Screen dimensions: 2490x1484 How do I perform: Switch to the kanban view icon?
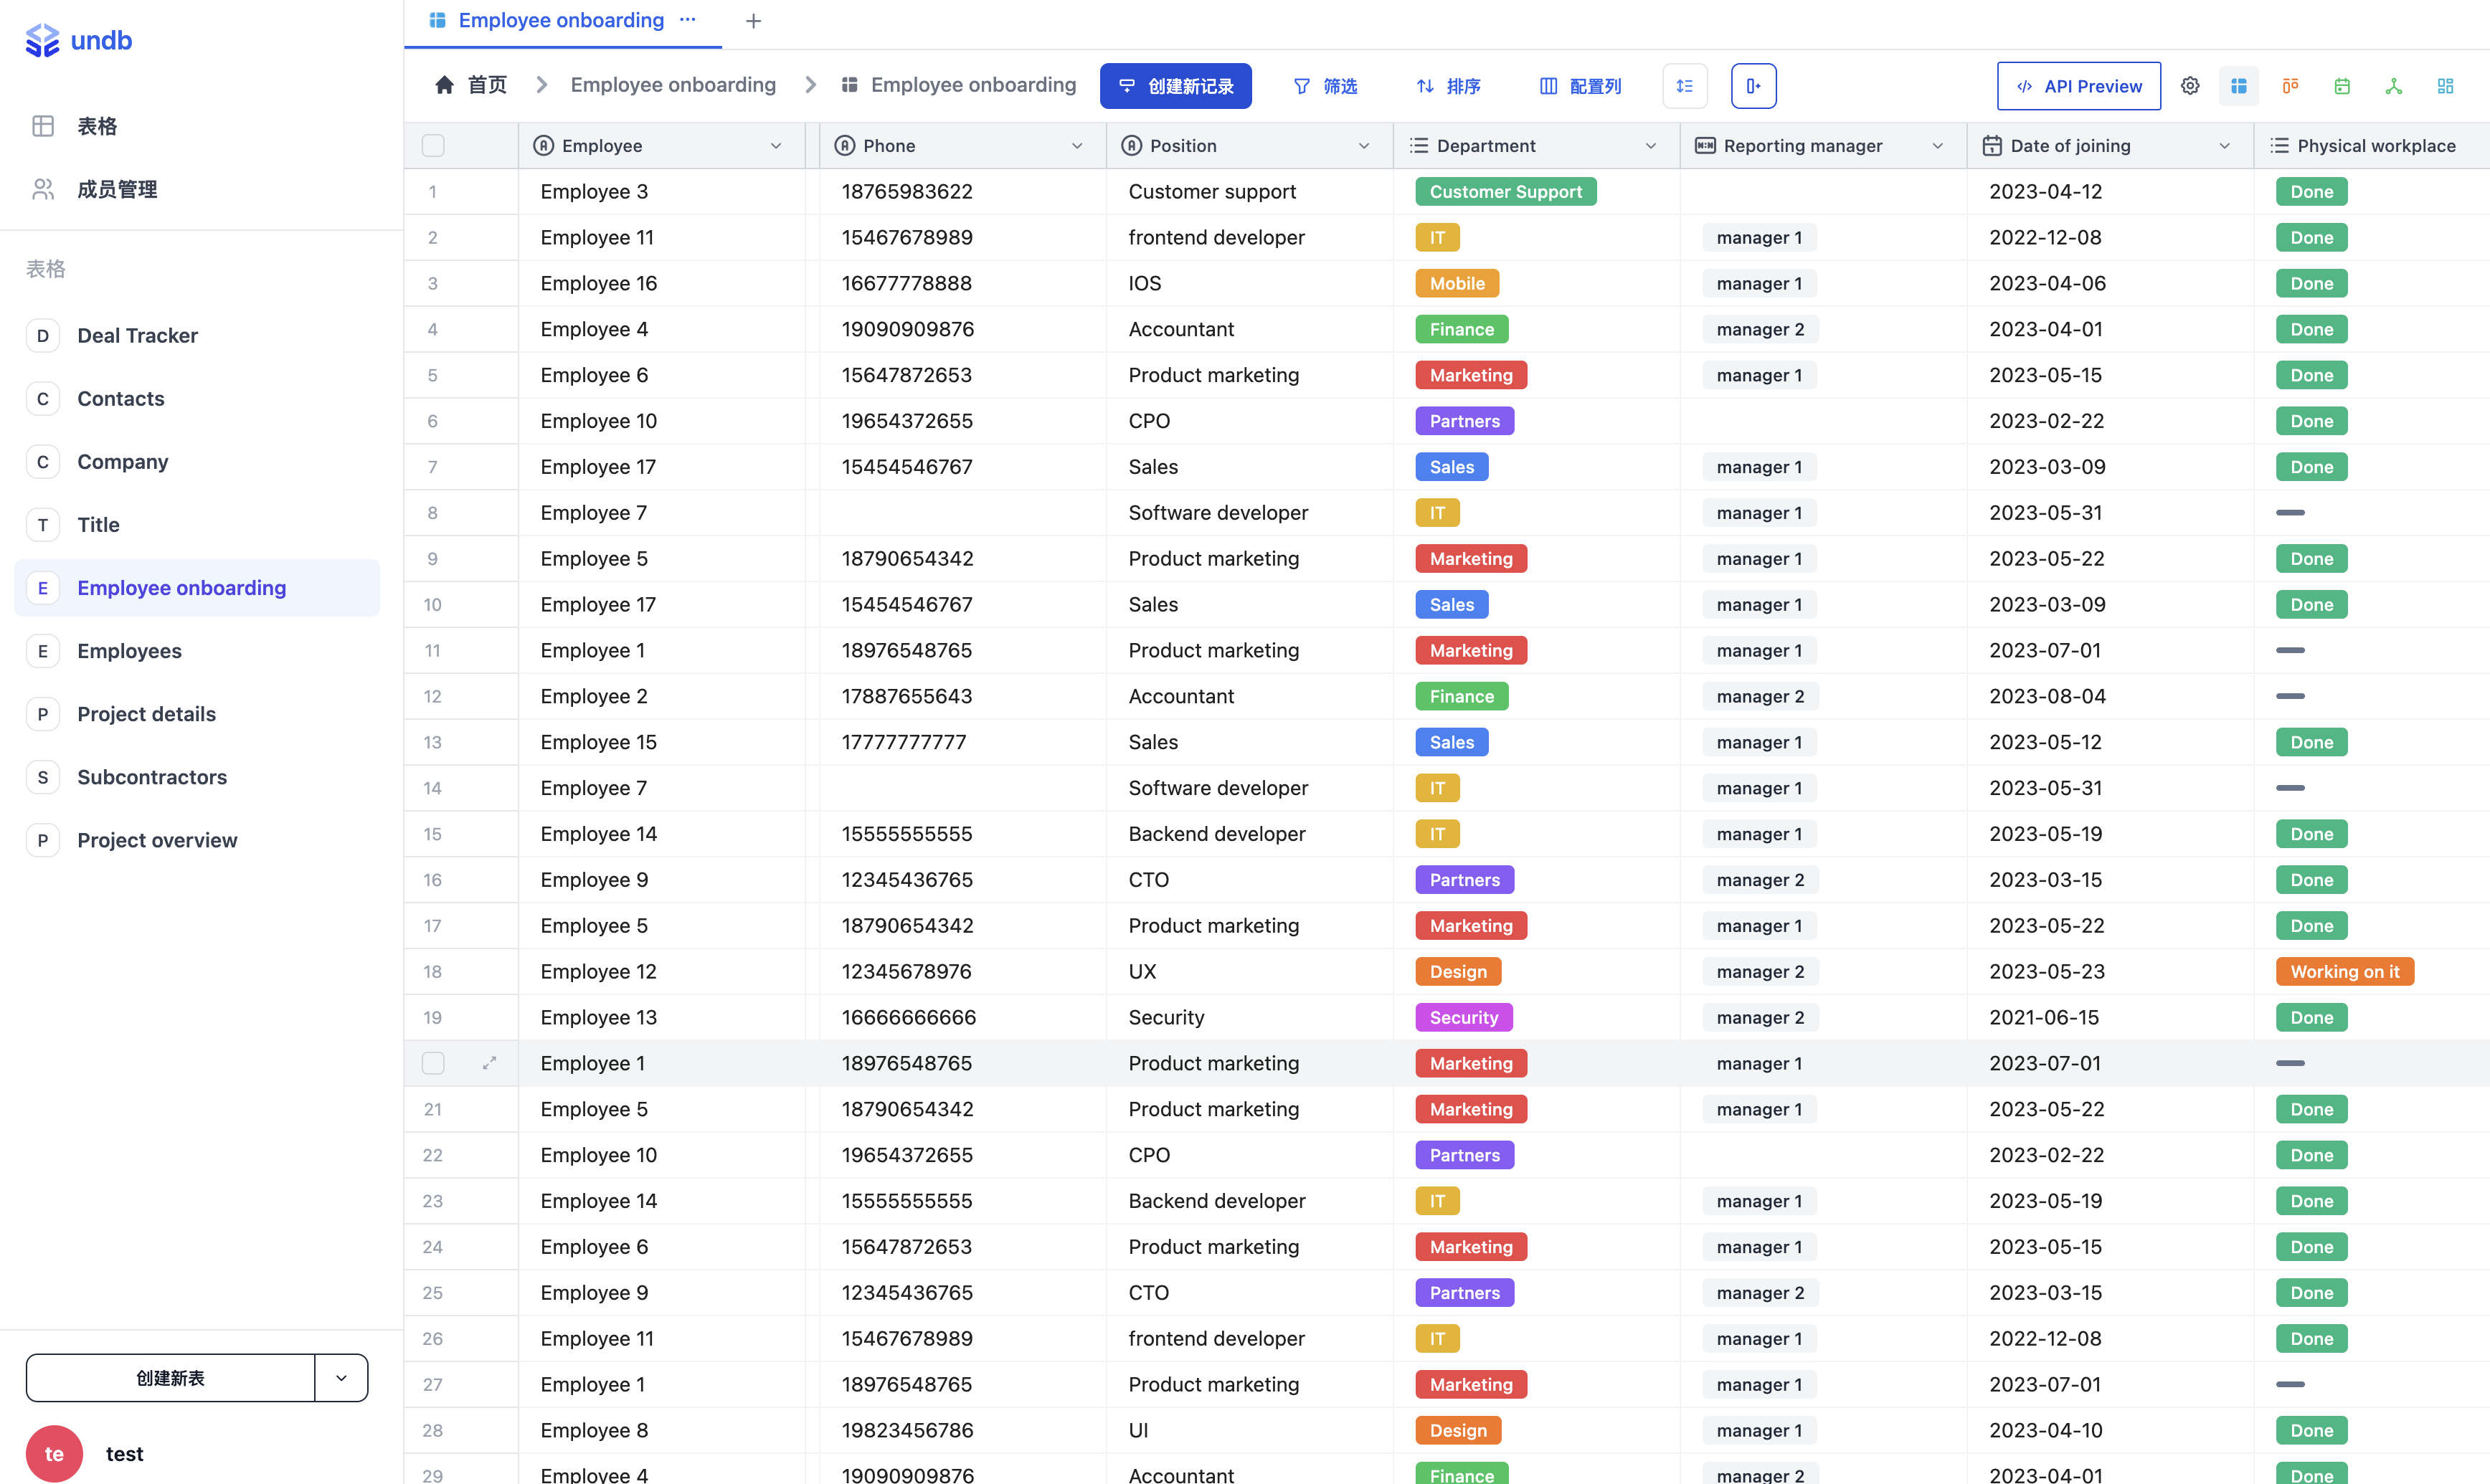(2290, 86)
